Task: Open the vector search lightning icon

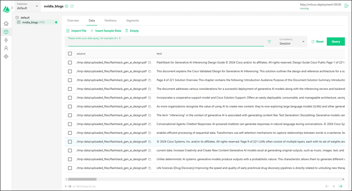Action: click(x=6, y=40)
